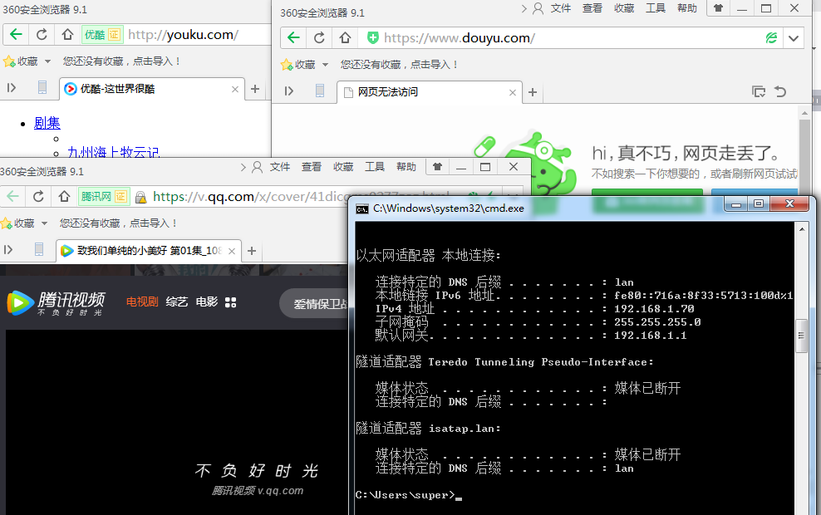Open 电影 channel on Tencent Video

[207, 302]
